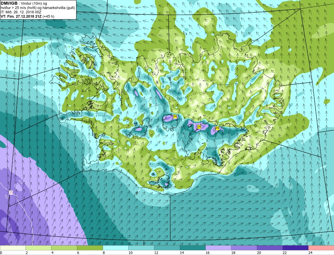Click the legend scale number 2
Screen dimensions: 334x255
(x=27, y=253)
